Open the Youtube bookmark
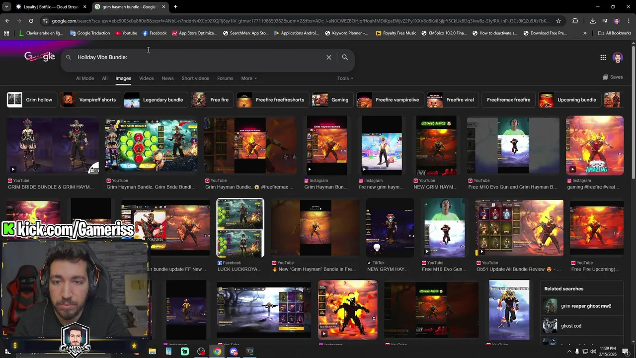The height and width of the screenshot is (358, 636). click(126, 33)
